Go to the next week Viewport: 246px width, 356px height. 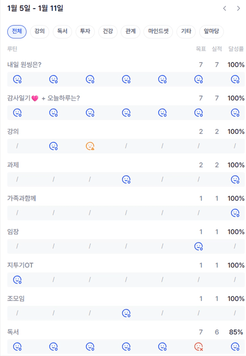click(x=238, y=8)
